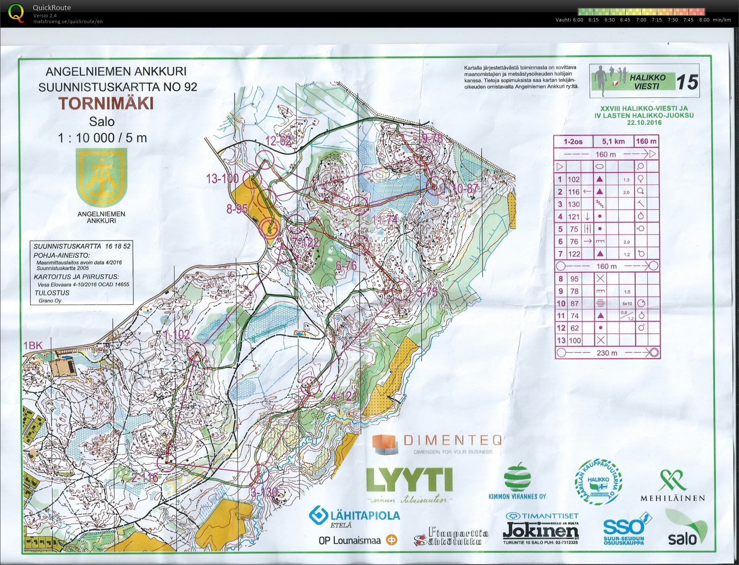Click control 10 row with code 87
Screen dimensions: 739x565
(x=606, y=304)
